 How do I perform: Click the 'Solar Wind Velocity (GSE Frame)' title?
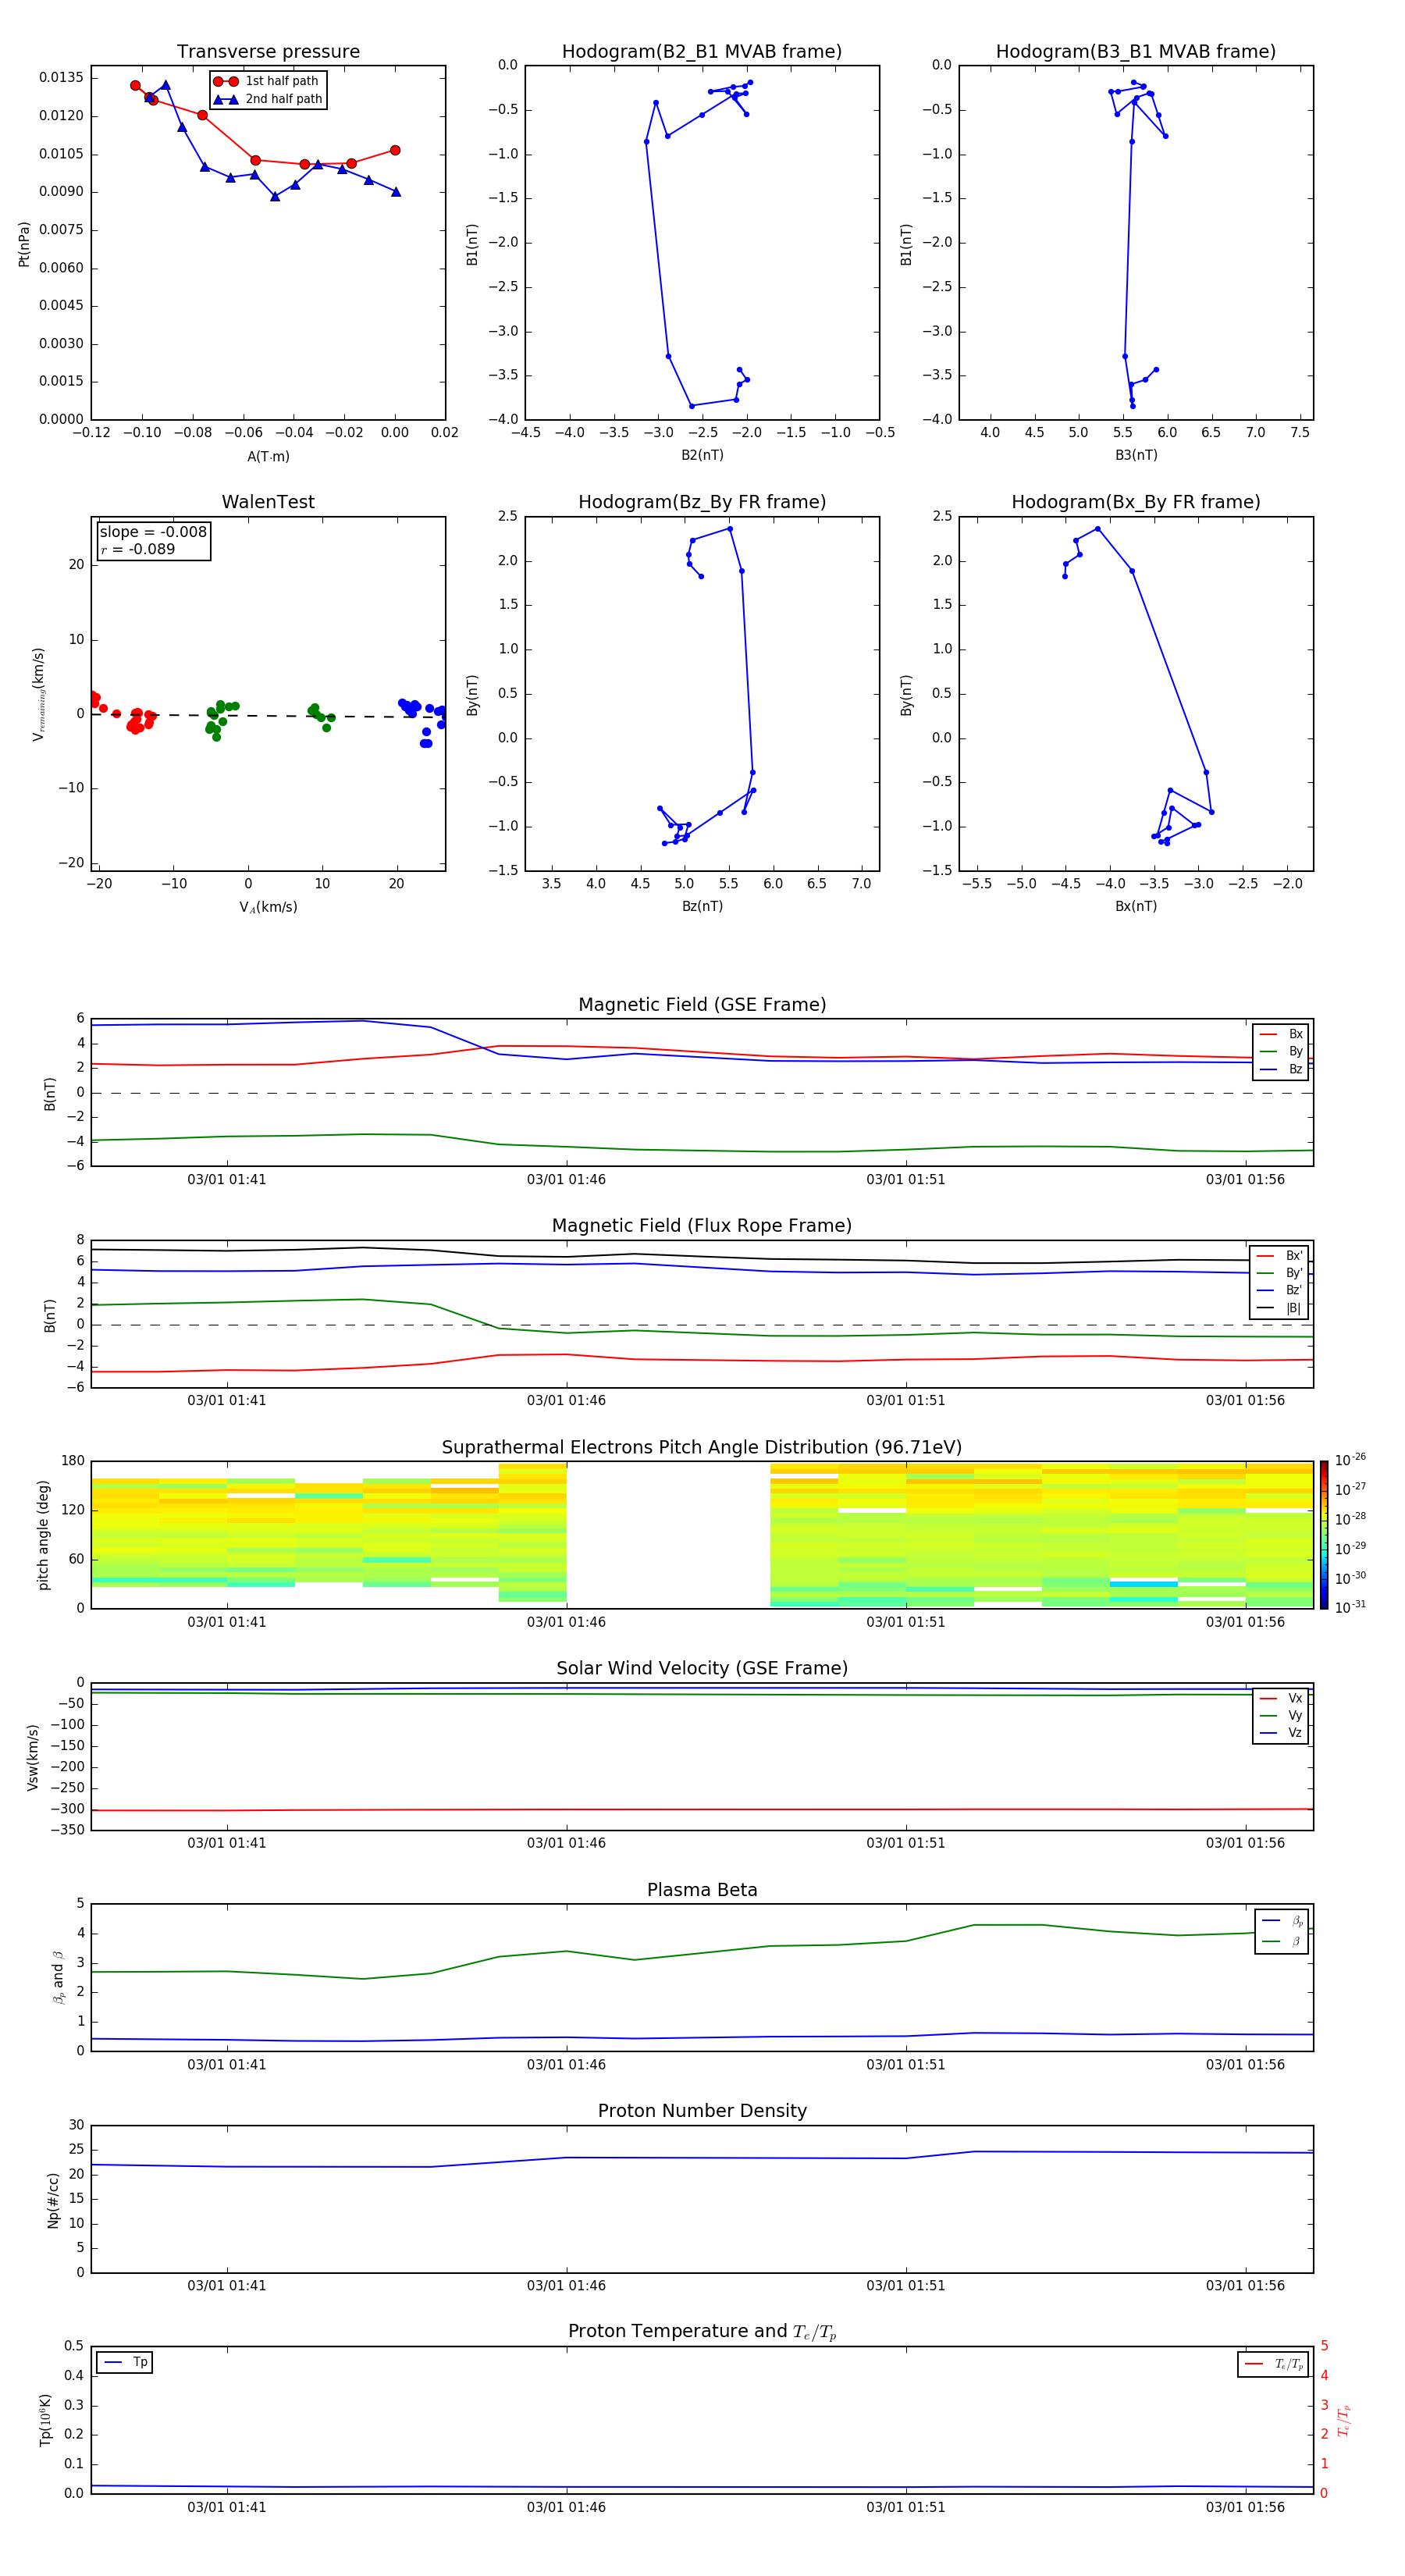tap(702, 1668)
